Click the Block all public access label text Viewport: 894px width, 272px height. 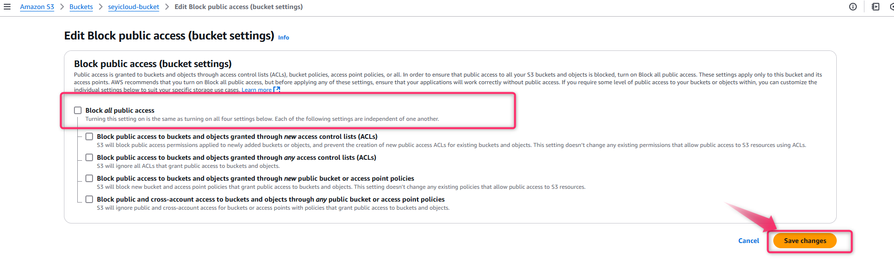pos(120,110)
